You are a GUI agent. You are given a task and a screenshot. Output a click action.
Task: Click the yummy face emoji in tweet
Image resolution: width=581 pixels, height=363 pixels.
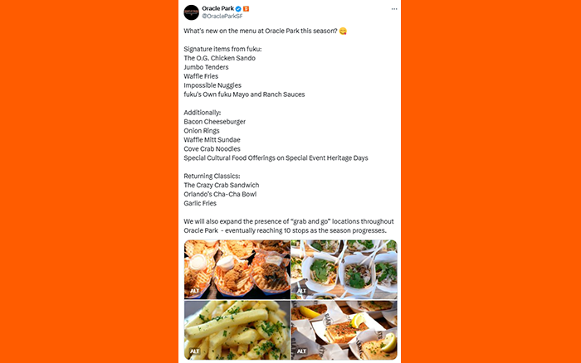343,31
